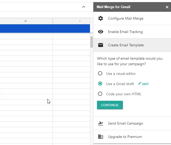Open the Enable Email Tracking section

[x=132, y=32]
